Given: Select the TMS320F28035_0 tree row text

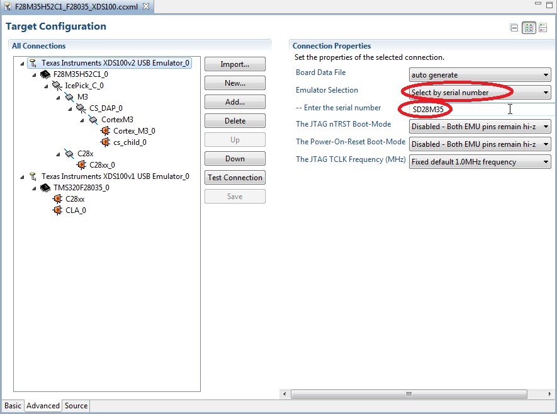Looking at the screenshot, I should click(81, 188).
